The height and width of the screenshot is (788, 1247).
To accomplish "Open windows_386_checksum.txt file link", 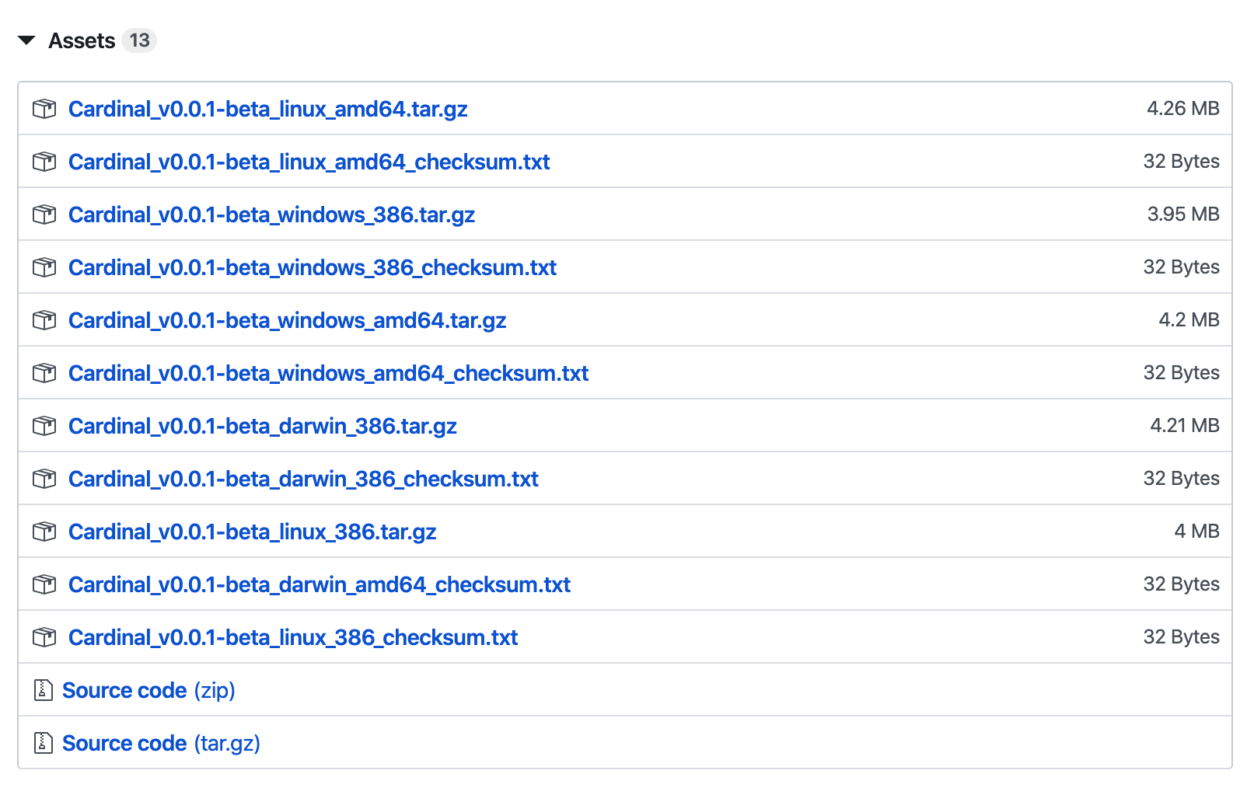I will pyautogui.click(x=312, y=267).
